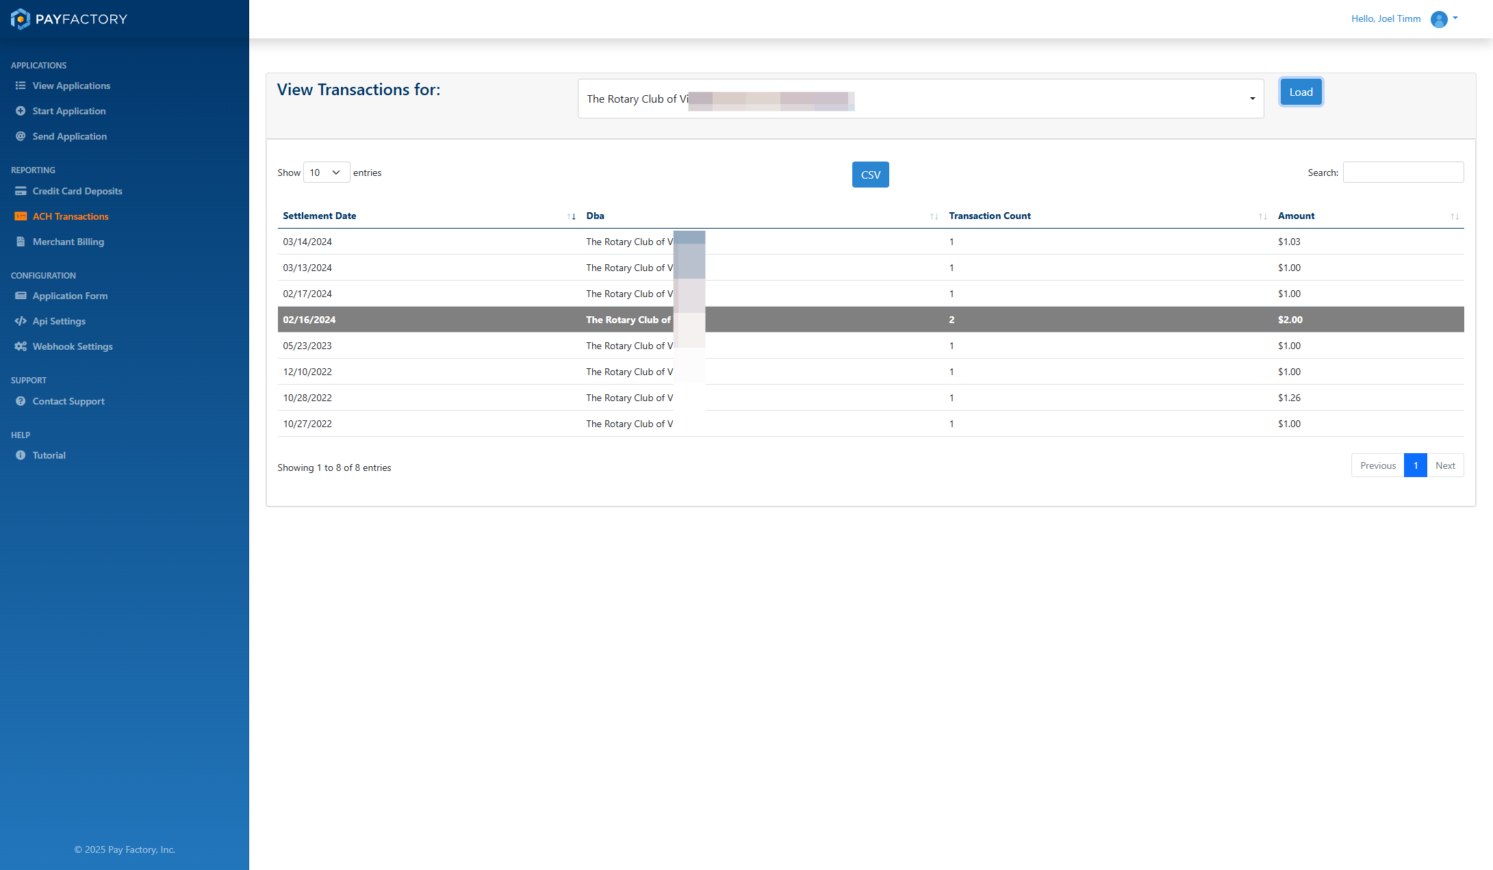Click the Merchant Billing document icon
Viewport: 1493px width, 870px height.
click(21, 242)
